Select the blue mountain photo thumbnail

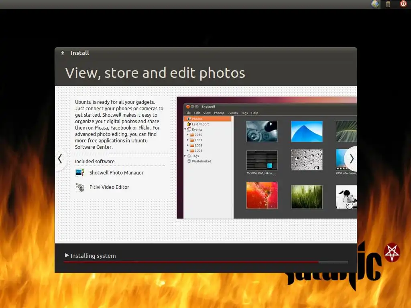307,131
